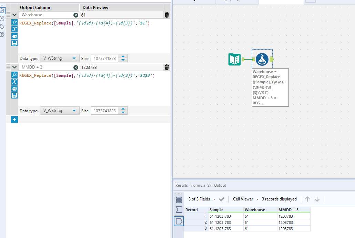Add a new expression with plus button

[x=14, y=120]
